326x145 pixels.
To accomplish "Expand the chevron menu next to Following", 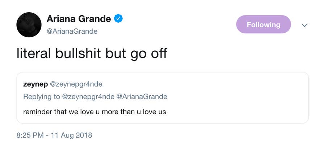I will pyautogui.click(x=305, y=25).
